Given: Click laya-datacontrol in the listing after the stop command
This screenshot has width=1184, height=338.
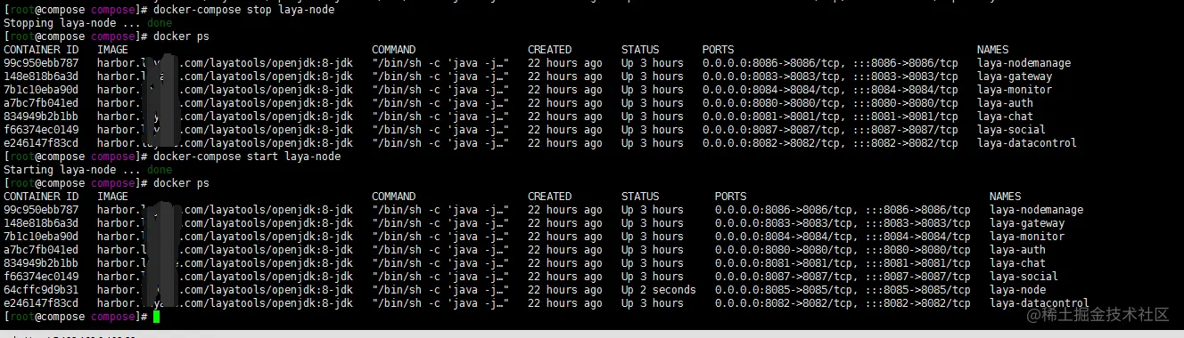Looking at the screenshot, I should 1027,143.
